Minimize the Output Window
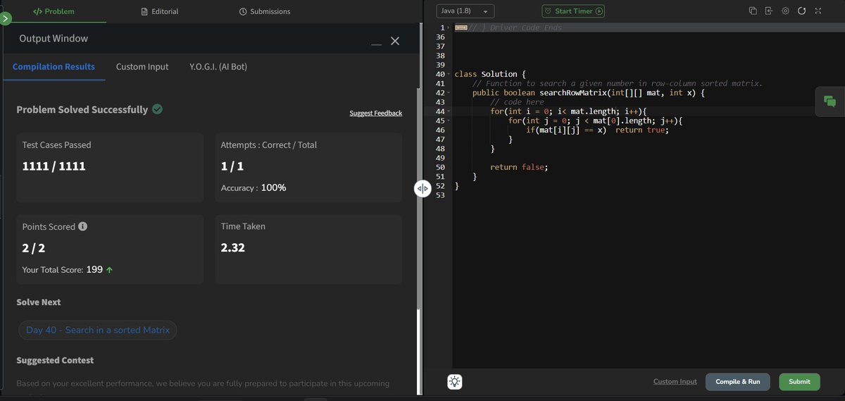845x401 pixels. (377, 44)
